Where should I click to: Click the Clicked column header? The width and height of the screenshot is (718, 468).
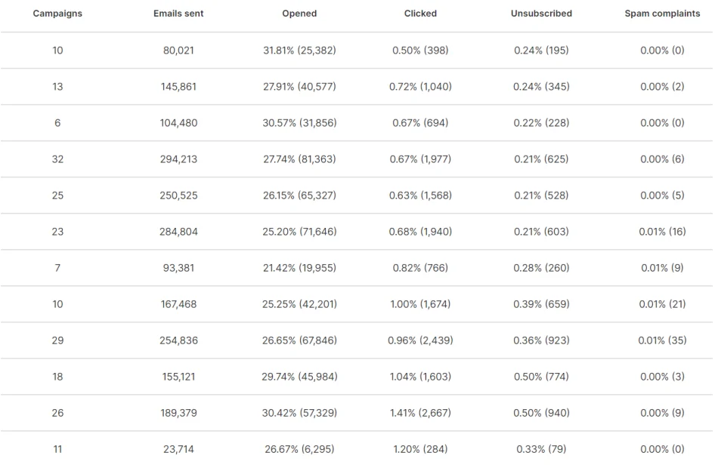(420, 14)
